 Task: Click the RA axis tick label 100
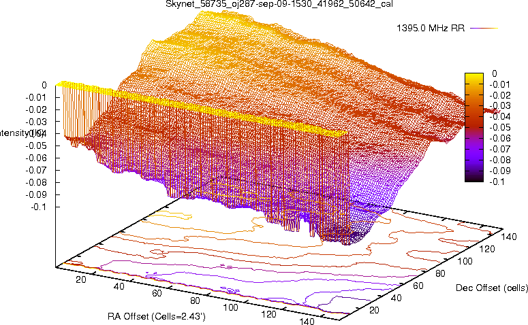tap(231, 307)
